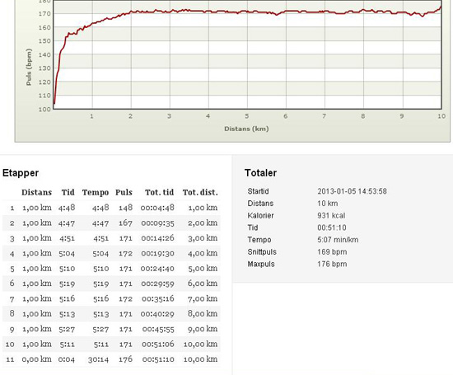Click the Snittpuls label

tap(262, 252)
